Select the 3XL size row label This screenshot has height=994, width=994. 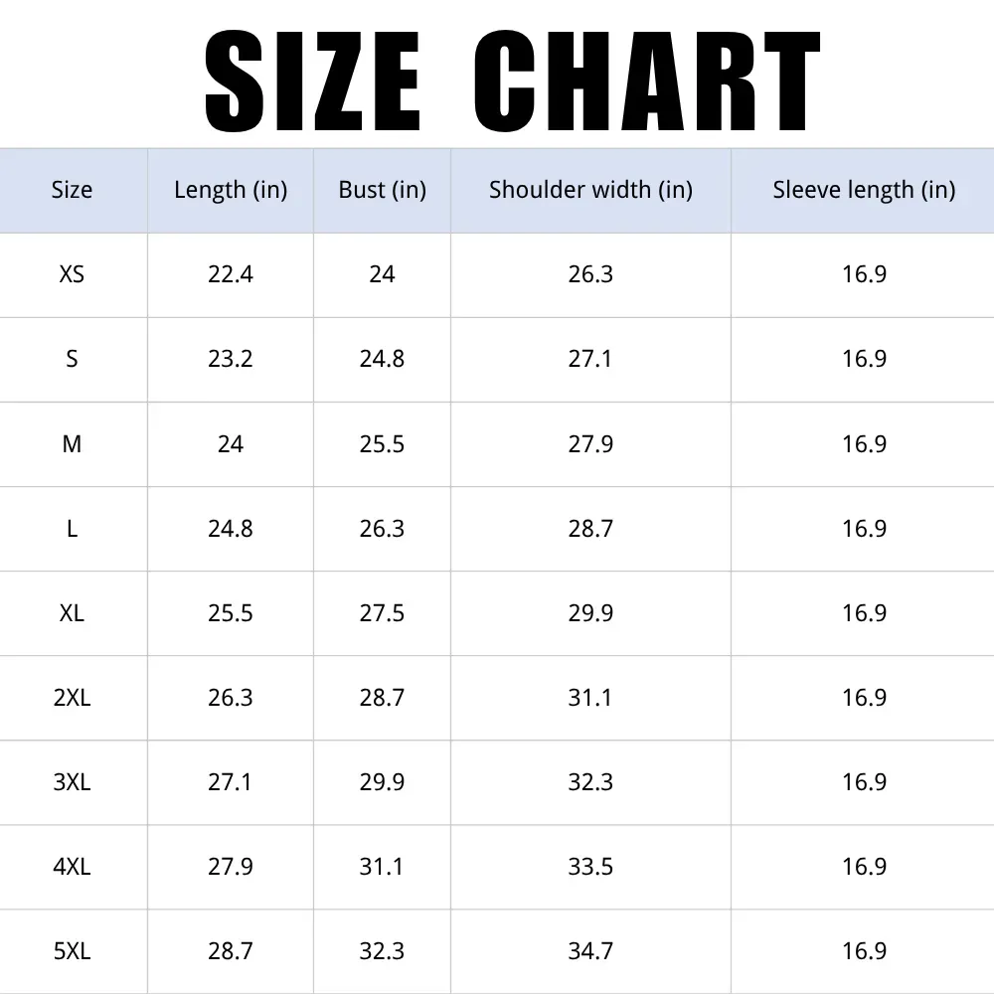72,781
